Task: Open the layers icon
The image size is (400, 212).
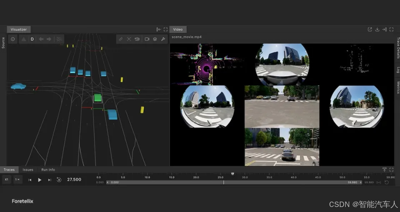Action: click(x=155, y=39)
